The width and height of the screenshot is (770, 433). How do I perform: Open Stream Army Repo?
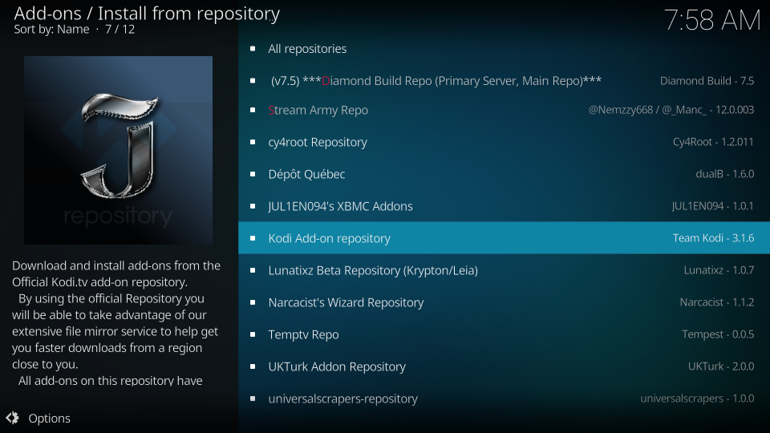click(318, 110)
